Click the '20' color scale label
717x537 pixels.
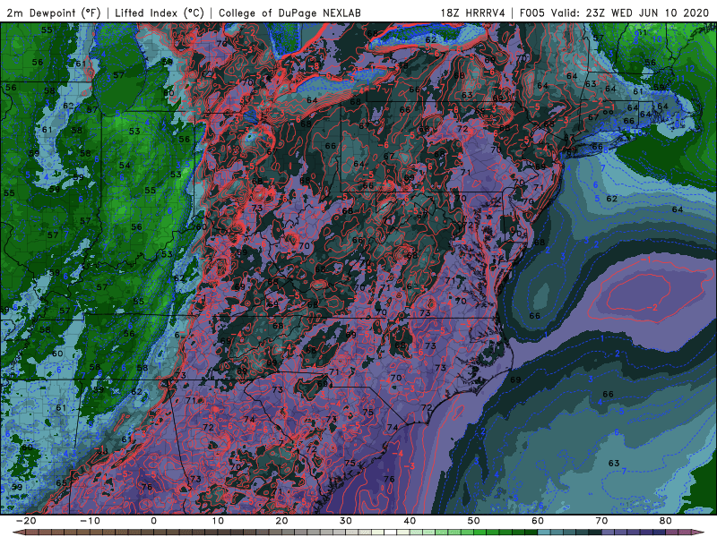pos(281,521)
